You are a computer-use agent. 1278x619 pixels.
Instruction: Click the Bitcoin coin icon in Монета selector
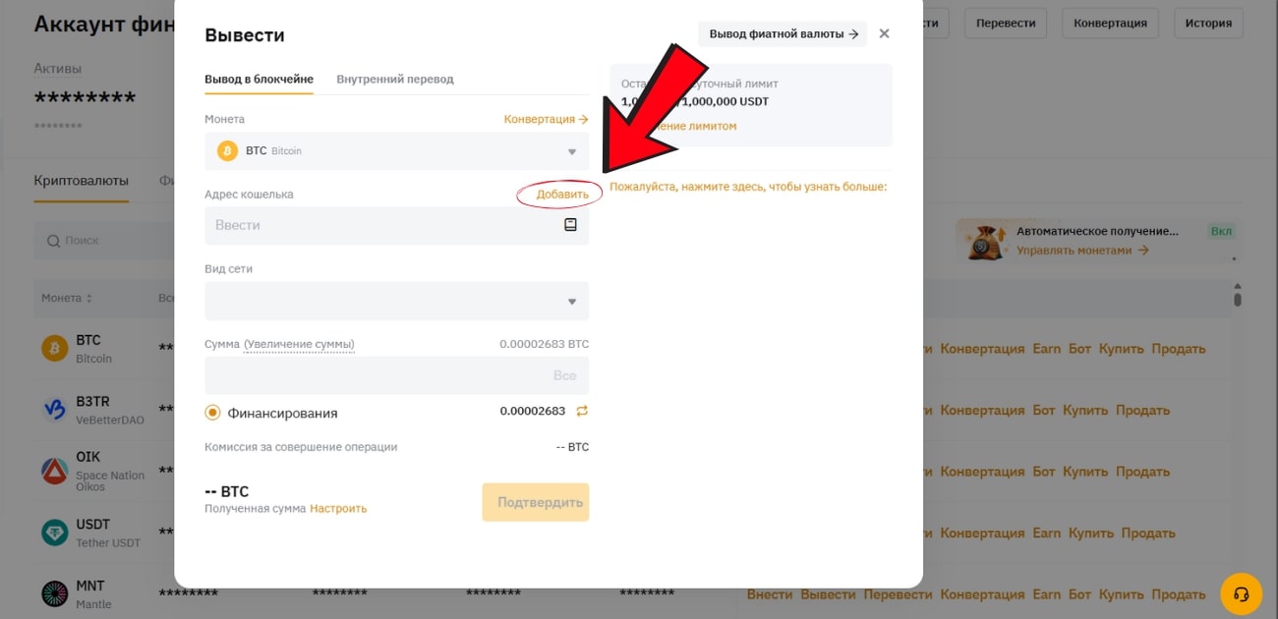click(x=228, y=151)
